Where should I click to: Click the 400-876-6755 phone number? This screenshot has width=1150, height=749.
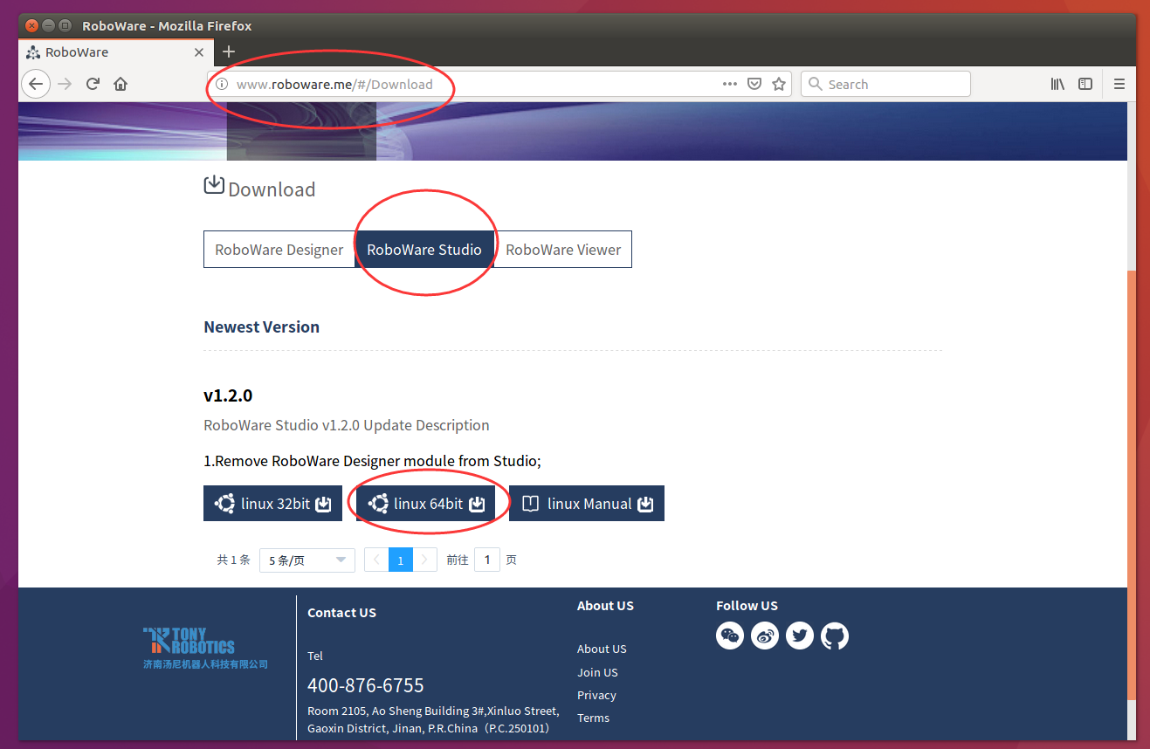coord(366,685)
